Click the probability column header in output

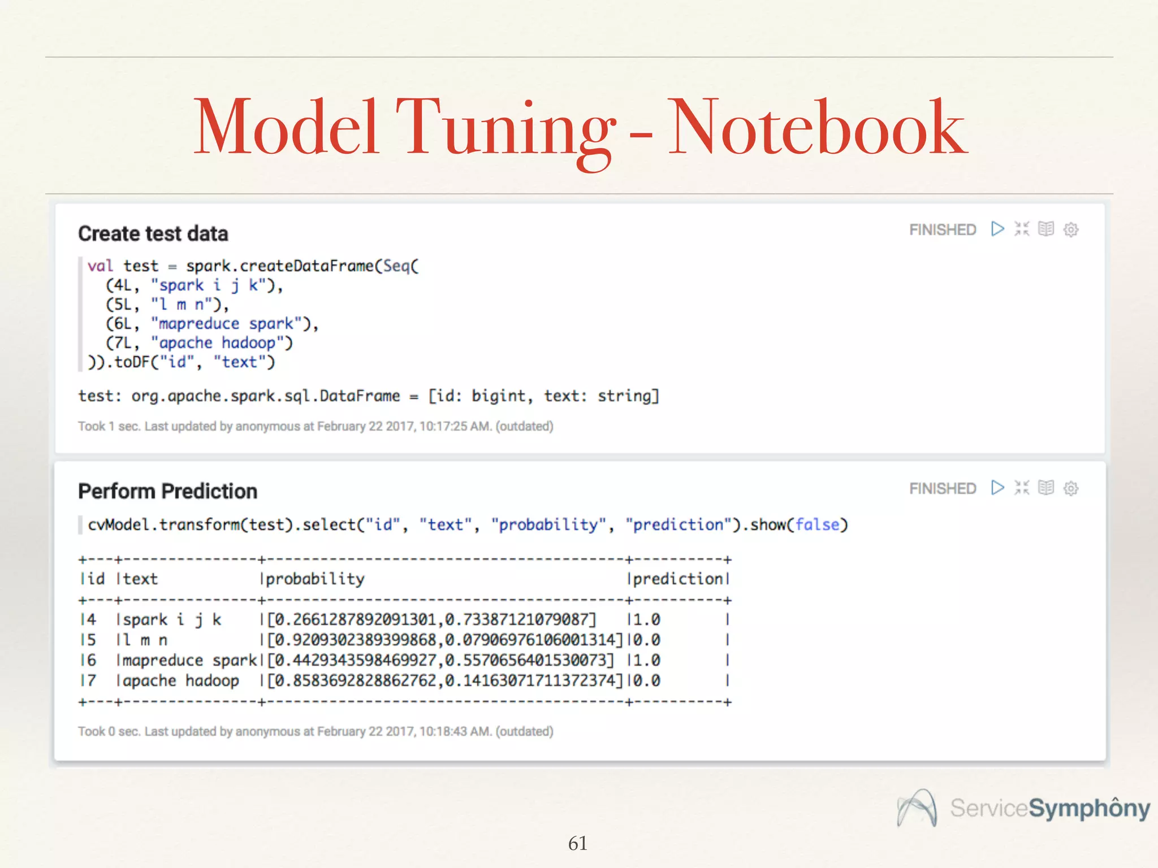coord(315,579)
